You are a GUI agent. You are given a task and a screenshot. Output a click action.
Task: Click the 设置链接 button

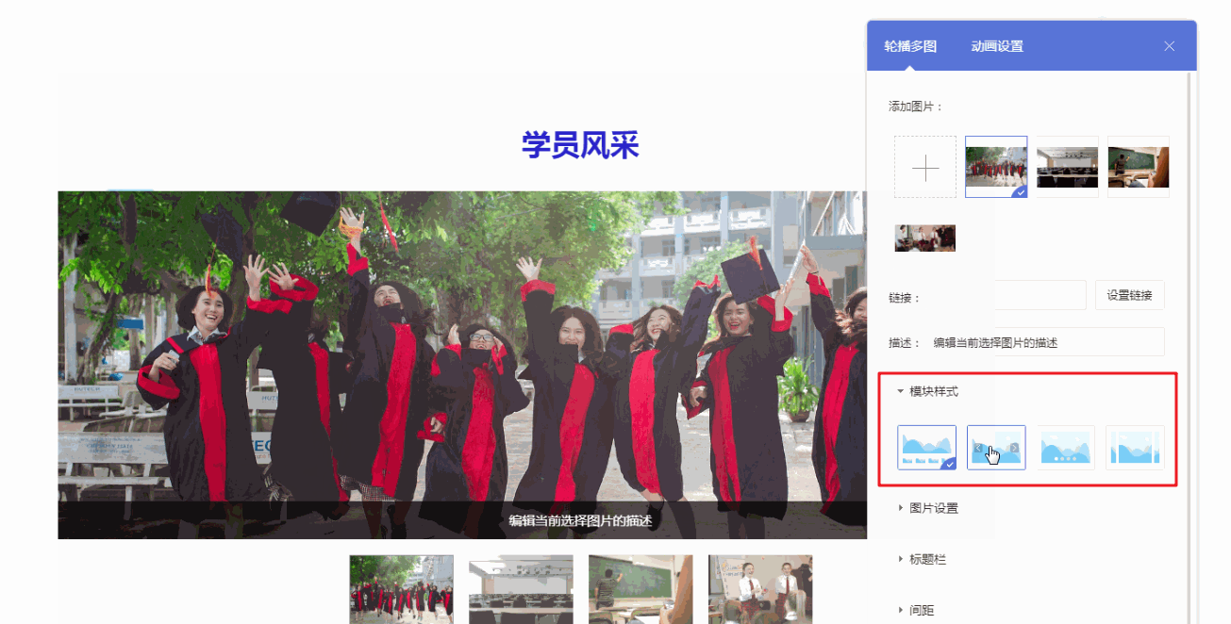[x=1129, y=295]
